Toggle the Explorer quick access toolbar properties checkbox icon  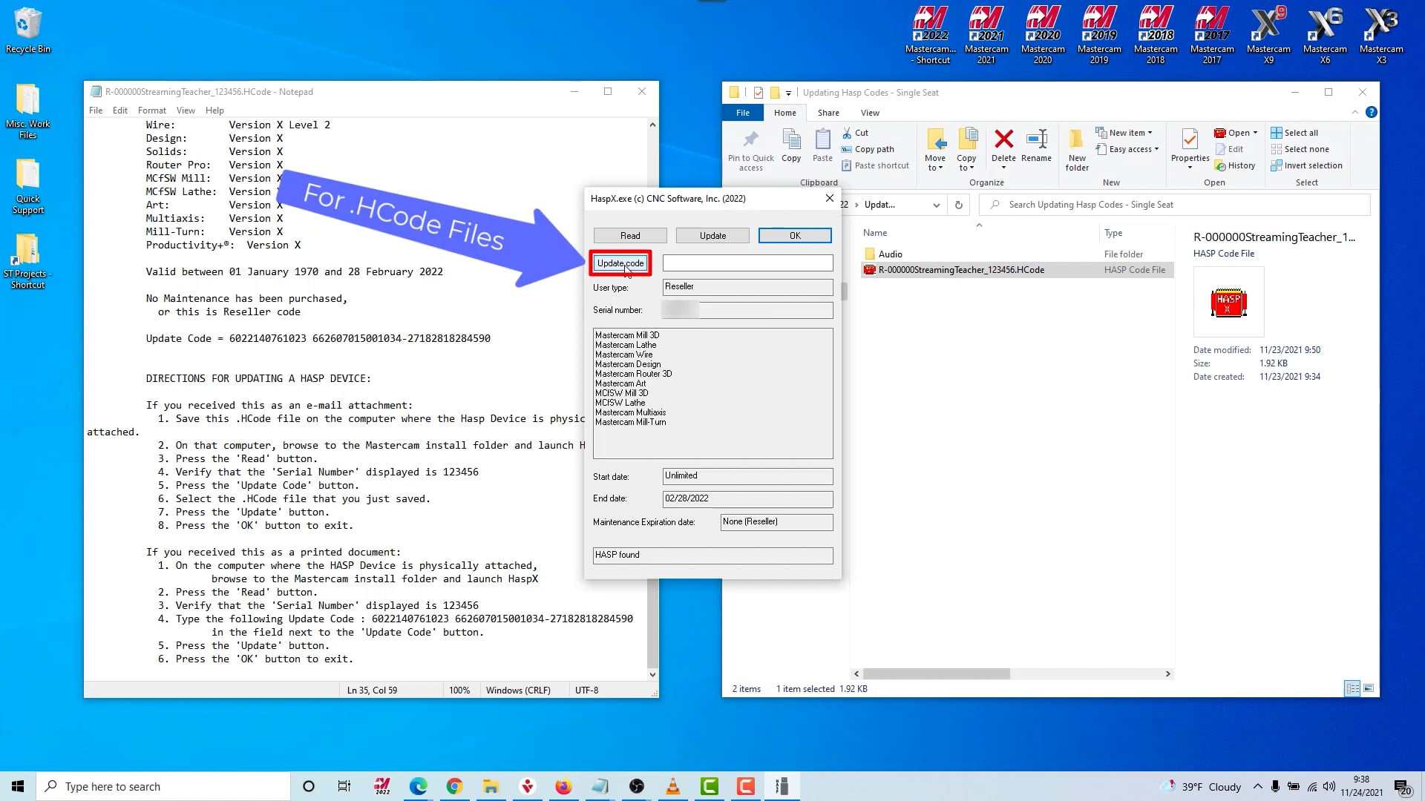pos(758,93)
